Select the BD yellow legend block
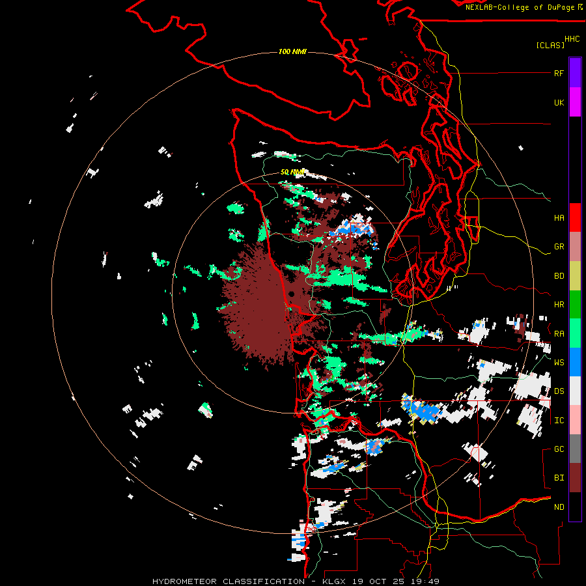This screenshot has width=586, height=586. (575, 276)
